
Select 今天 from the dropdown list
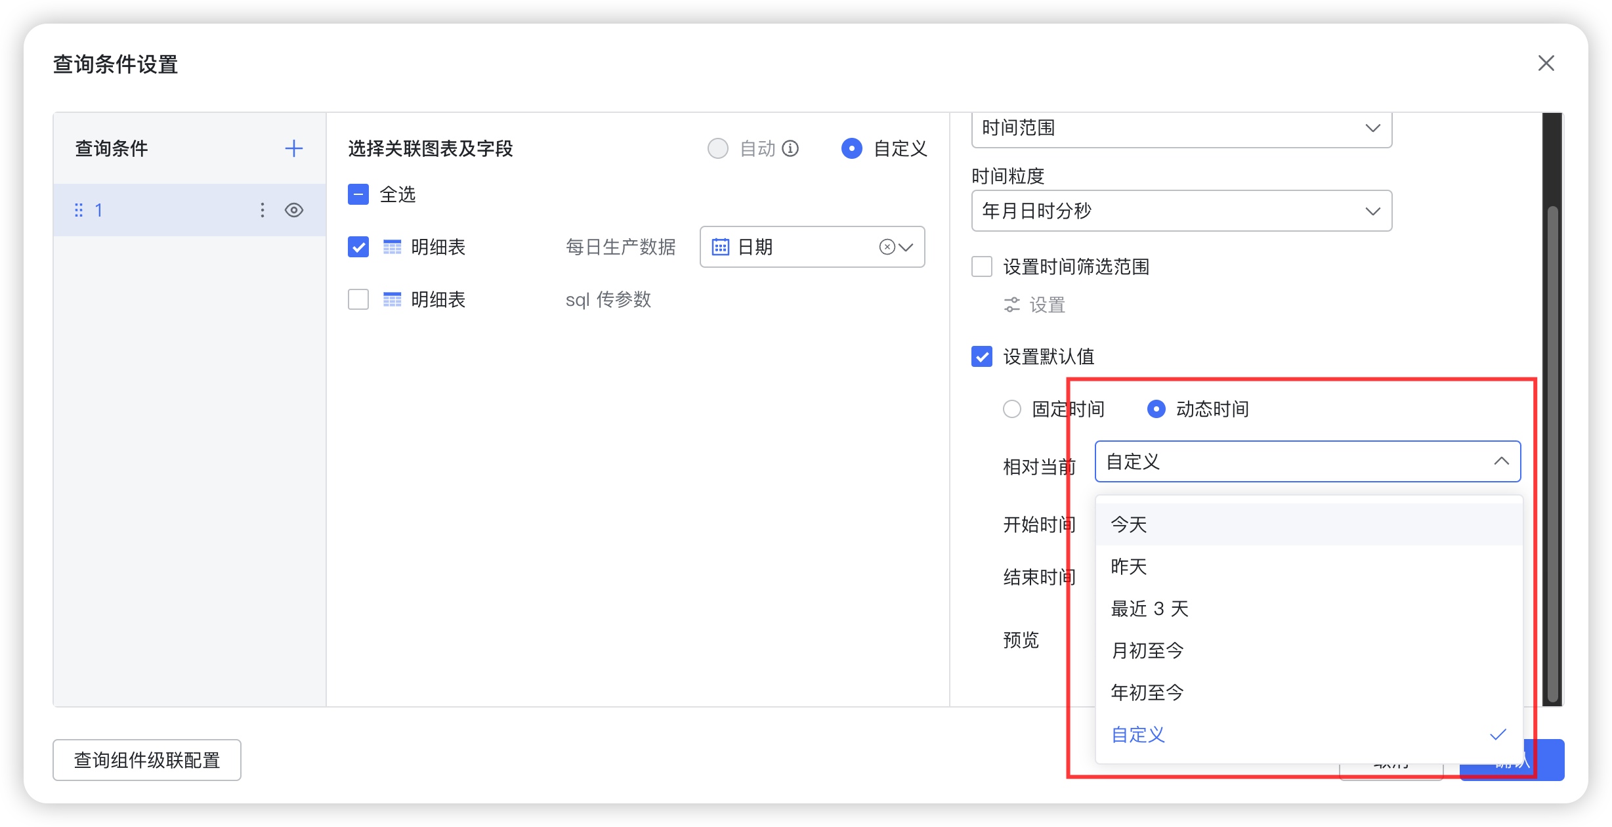tap(1309, 524)
